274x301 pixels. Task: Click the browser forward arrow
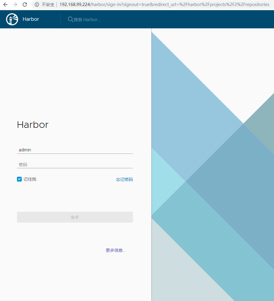coord(15,5)
